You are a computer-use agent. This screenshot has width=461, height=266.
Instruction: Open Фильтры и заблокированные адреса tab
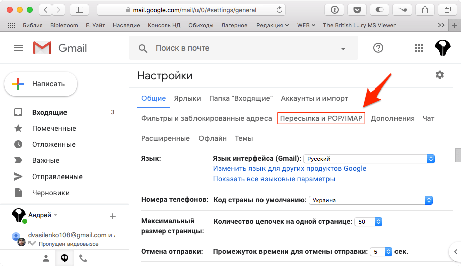click(207, 118)
